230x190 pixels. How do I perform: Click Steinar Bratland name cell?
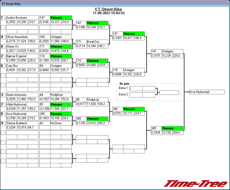(22, 123)
